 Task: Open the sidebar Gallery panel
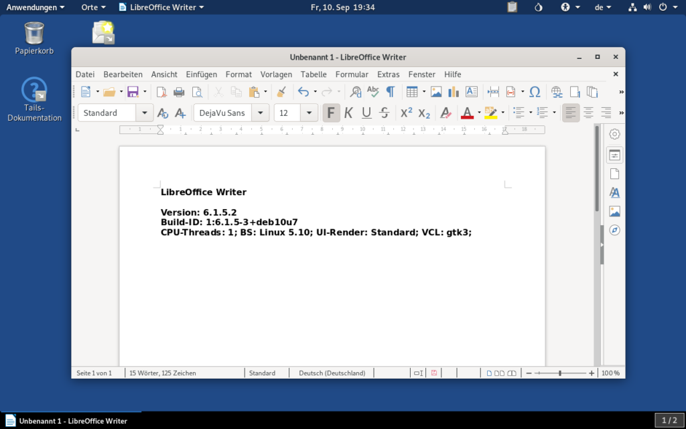pyautogui.click(x=615, y=211)
